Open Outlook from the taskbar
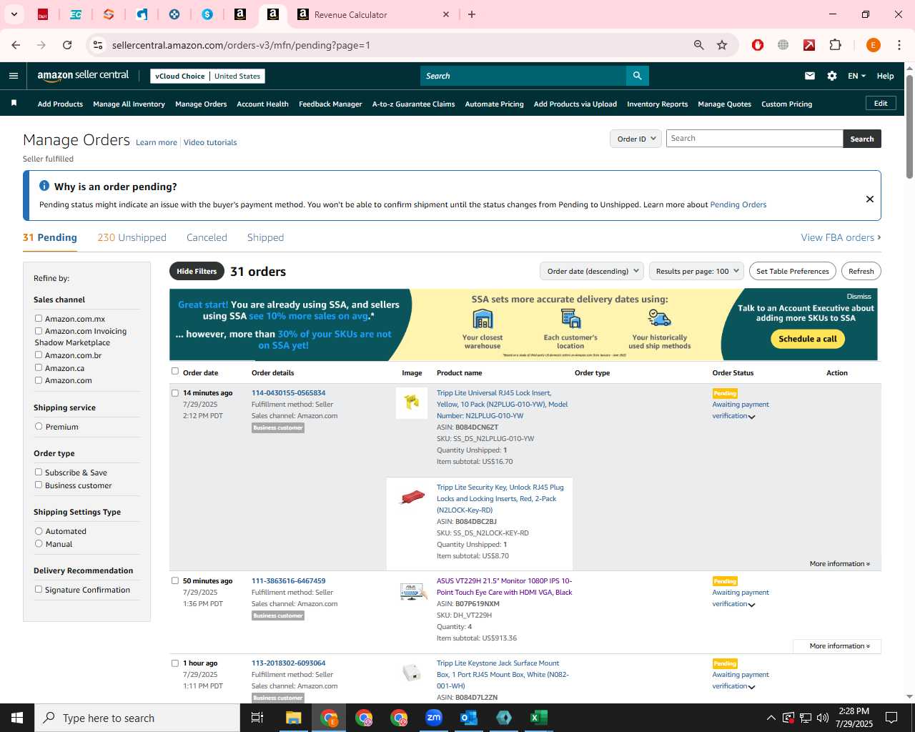The height and width of the screenshot is (732, 915). click(469, 718)
